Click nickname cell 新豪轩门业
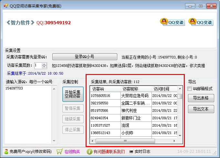The image size is (220, 158). pos(136,118)
